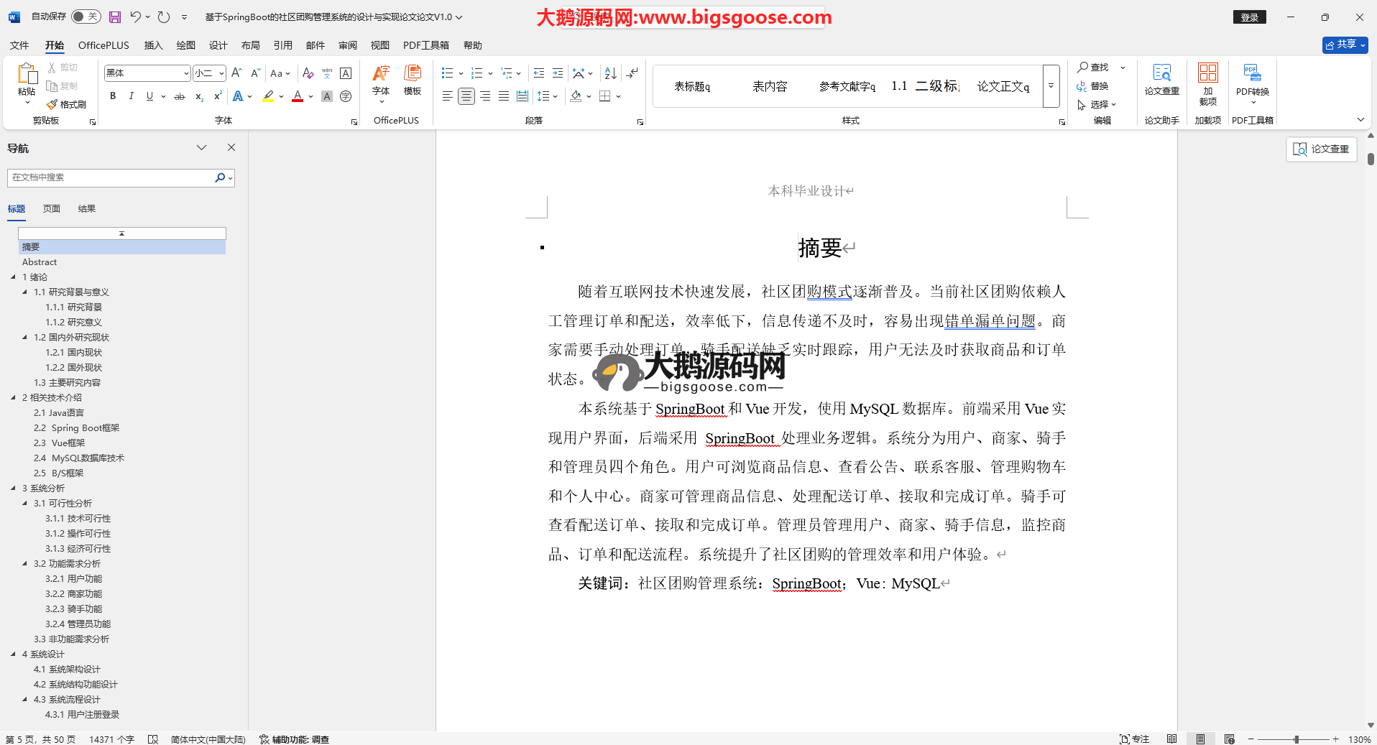The image size is (1377, 745).
Task: Open the 论文查重 ribbon tool
Action: tap(1161, 79)
